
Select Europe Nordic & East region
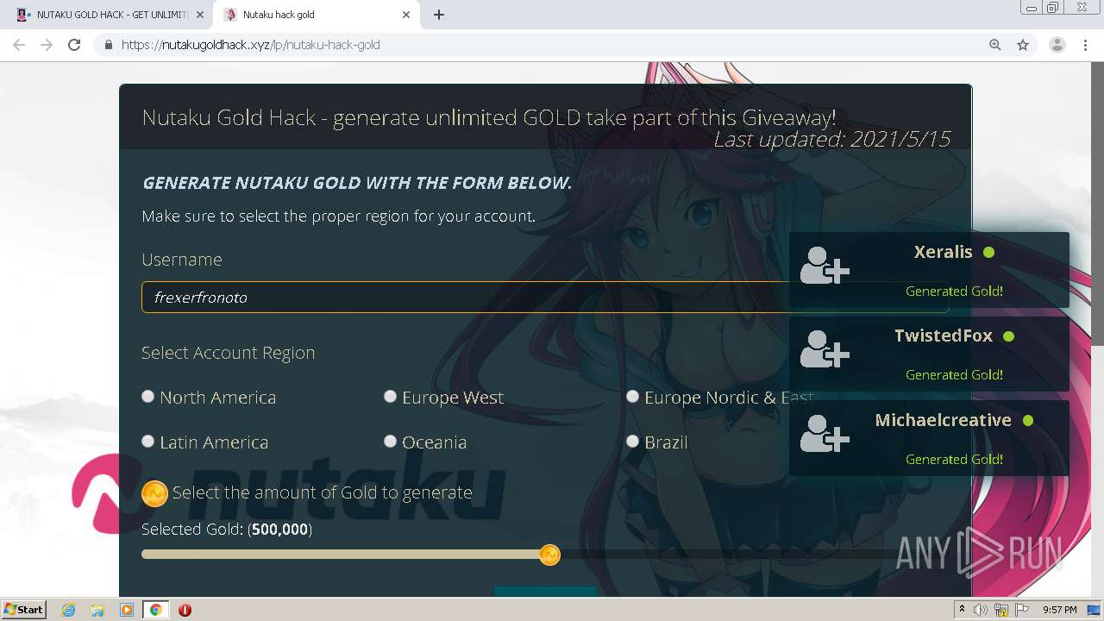tap(632, 396)
